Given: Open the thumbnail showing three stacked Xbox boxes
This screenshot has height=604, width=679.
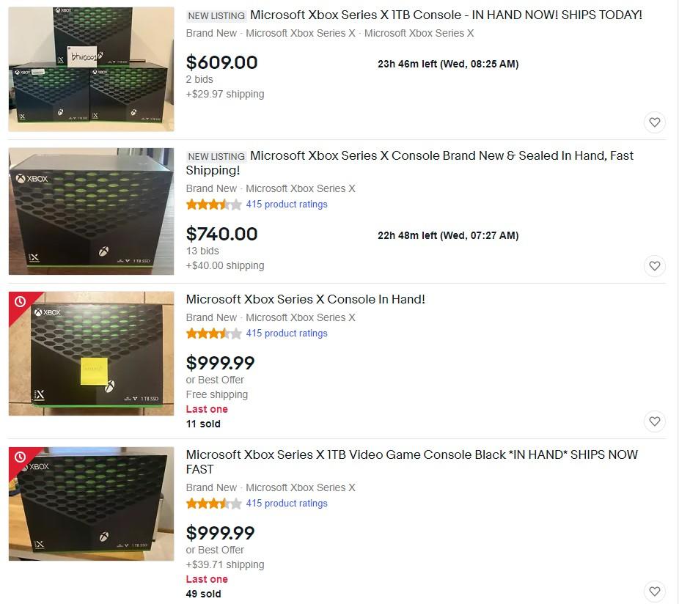Looking at the screenshot, I should [92, 70].
